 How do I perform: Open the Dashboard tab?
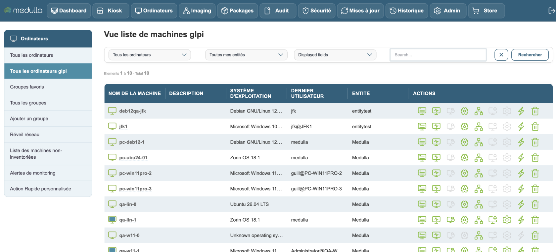point(69,11)
